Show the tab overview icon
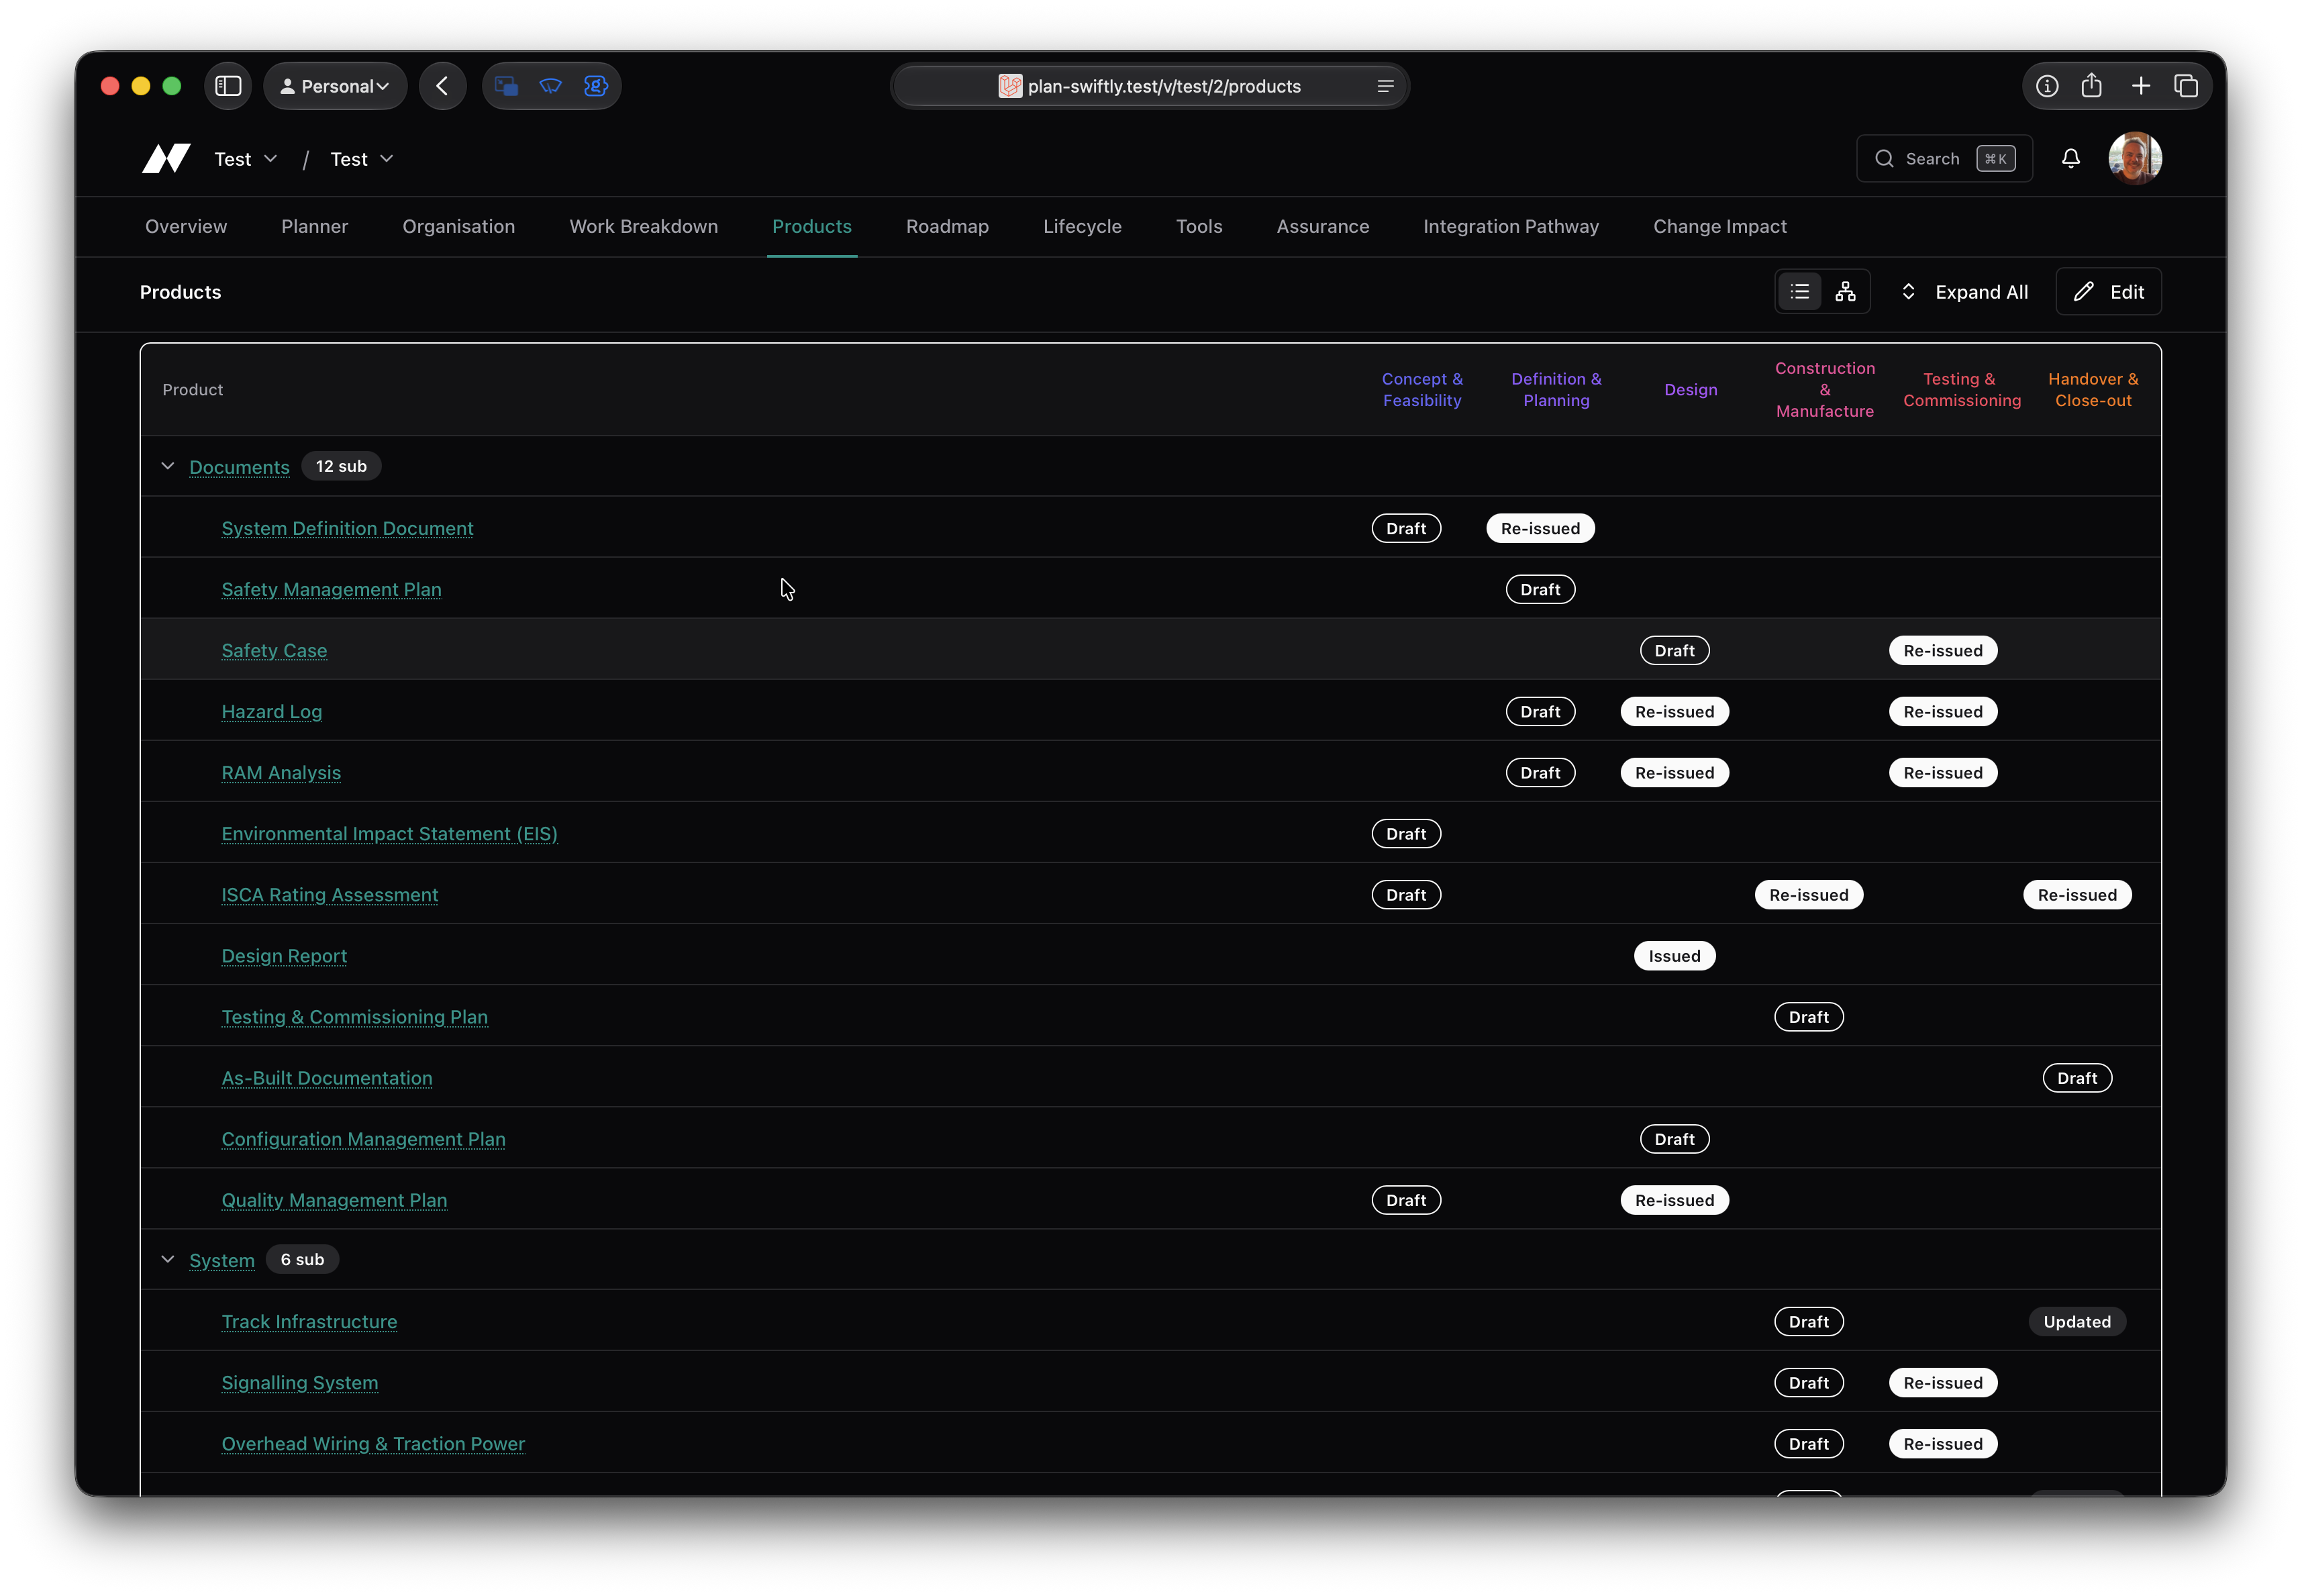 [2186, 86]
